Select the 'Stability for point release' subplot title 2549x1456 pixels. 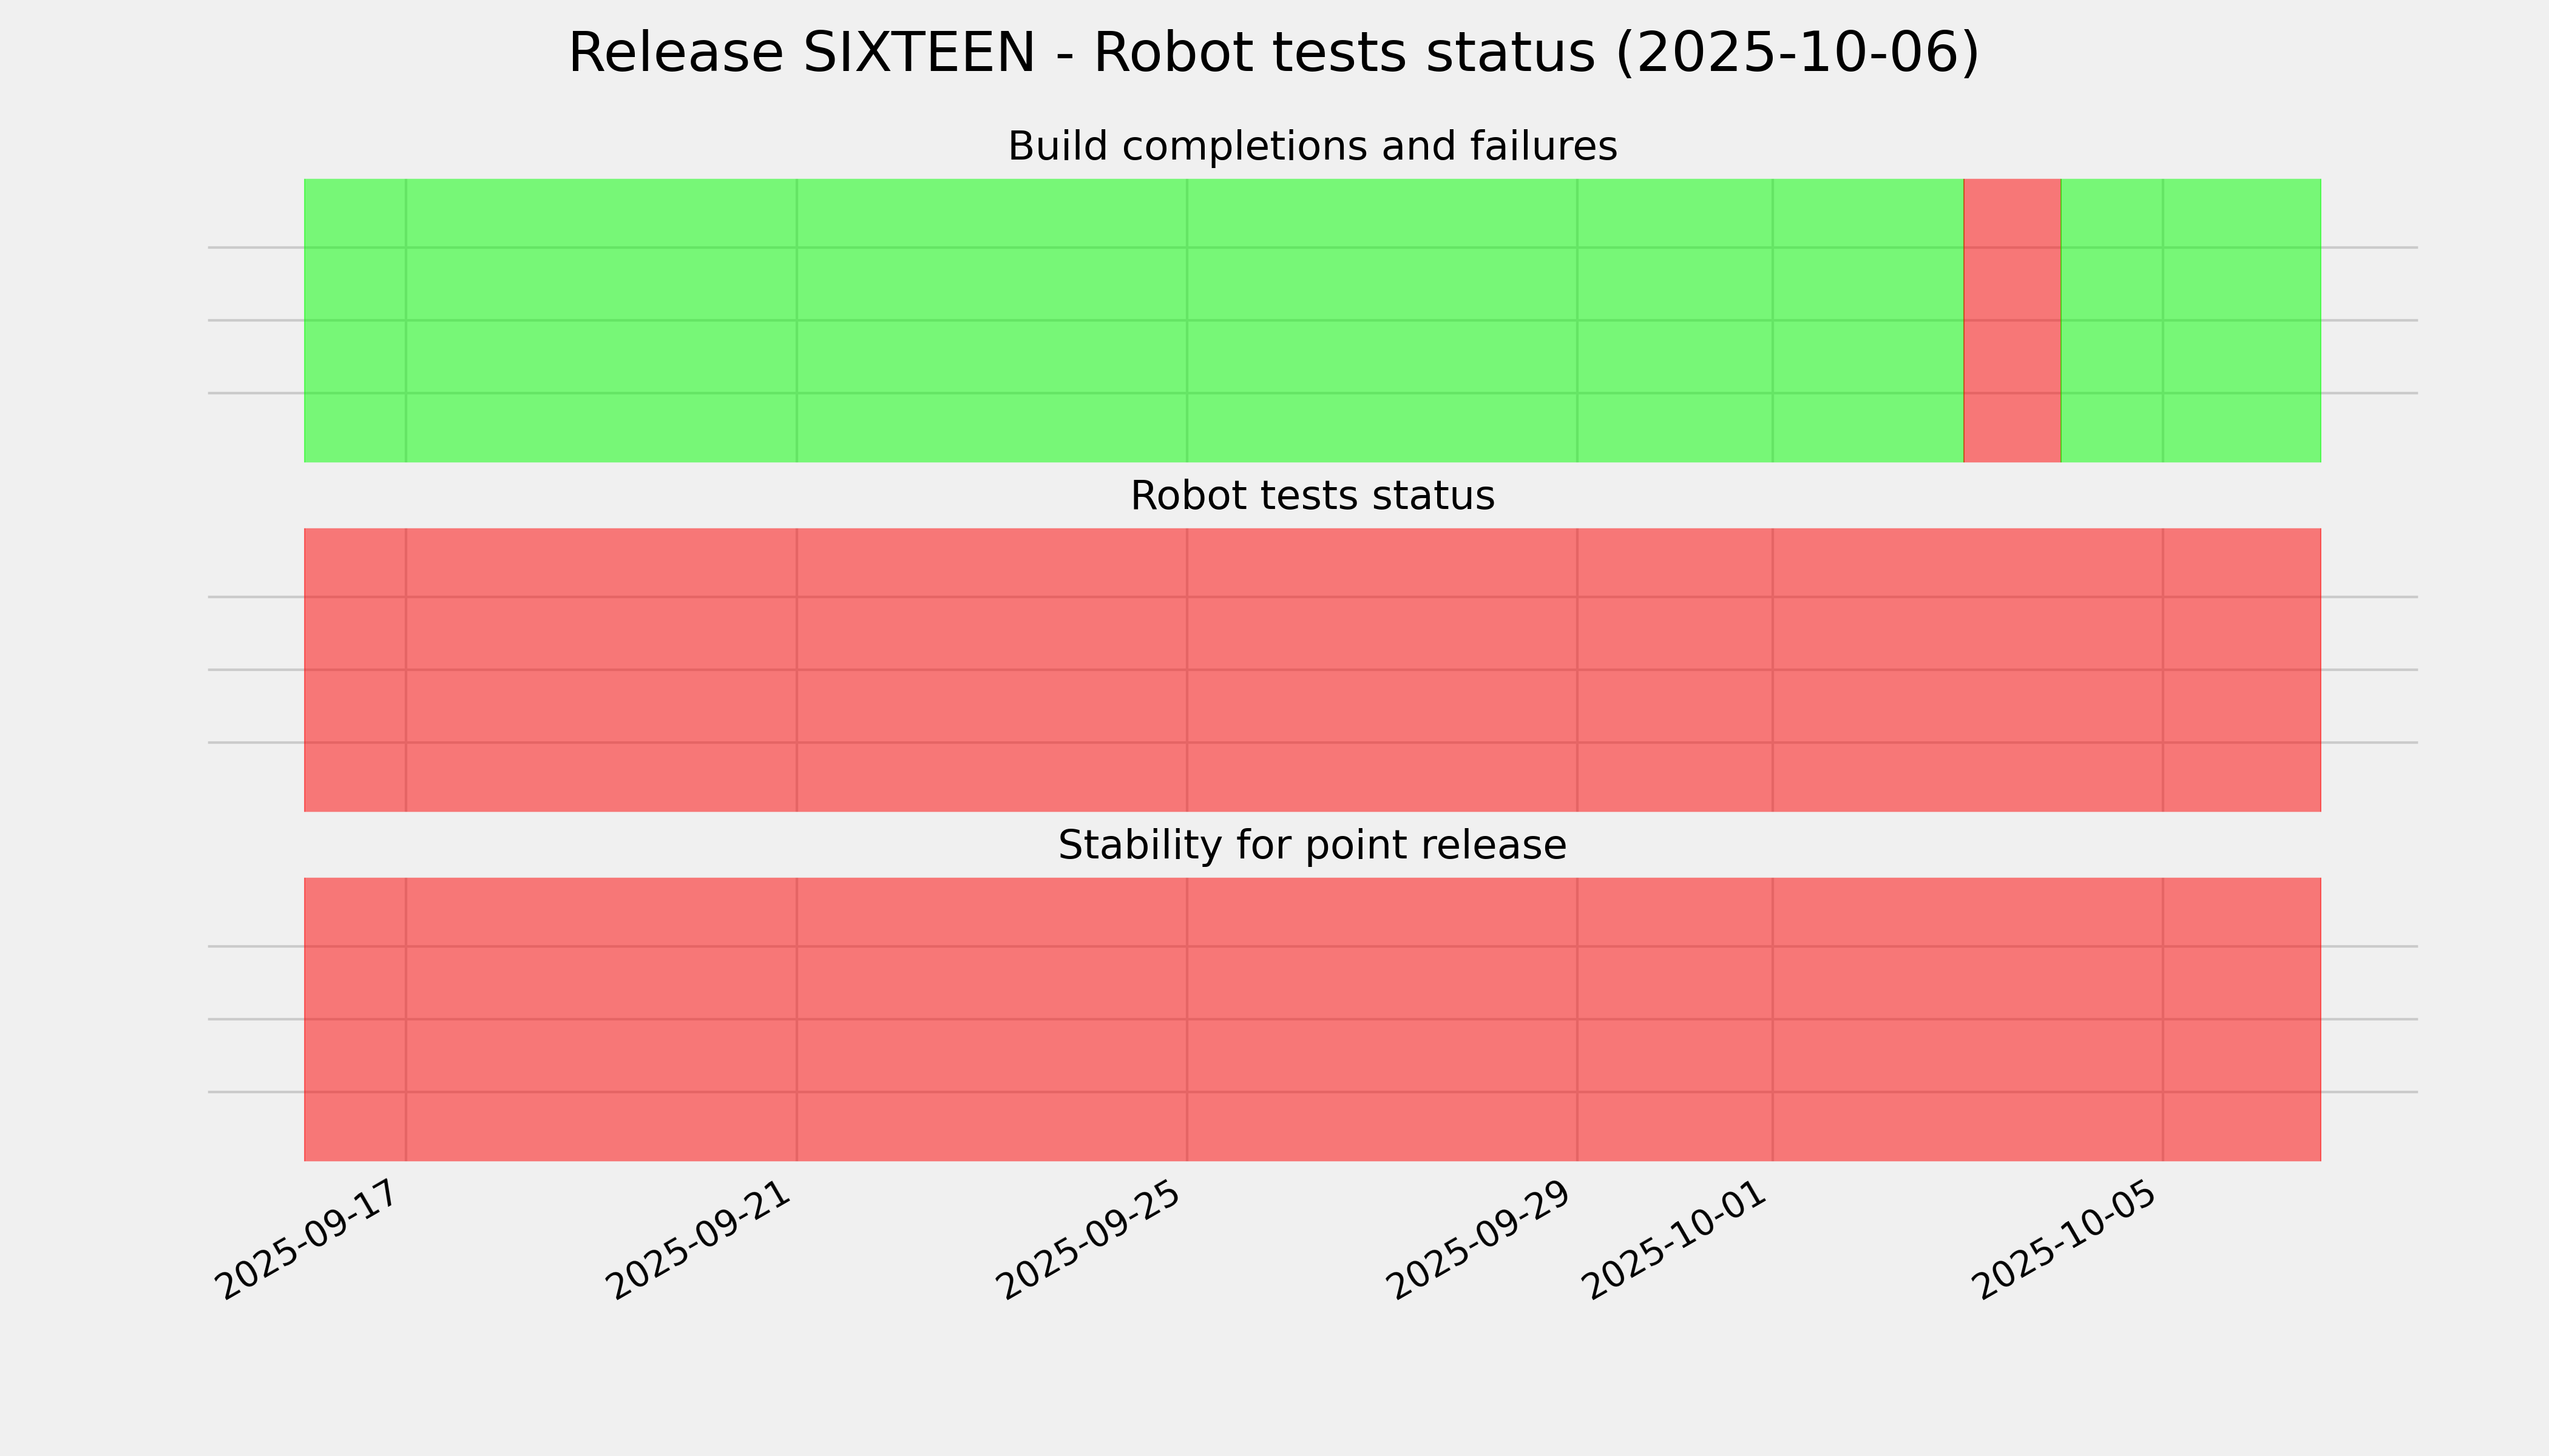click(x=1312, y=846)
